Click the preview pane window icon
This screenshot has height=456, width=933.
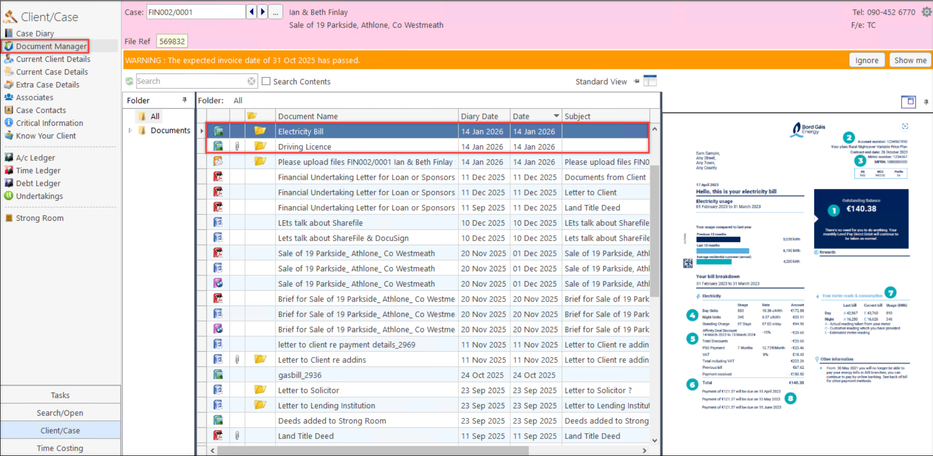pyautogui.click(x=908, y=101)
